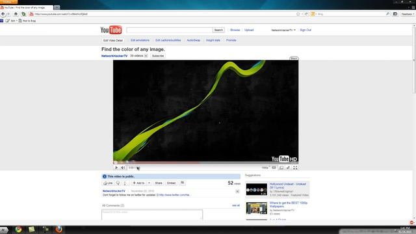This screenshot has width=416, height=234.
Task: Focus the comment text box
Action: [152, 214]
